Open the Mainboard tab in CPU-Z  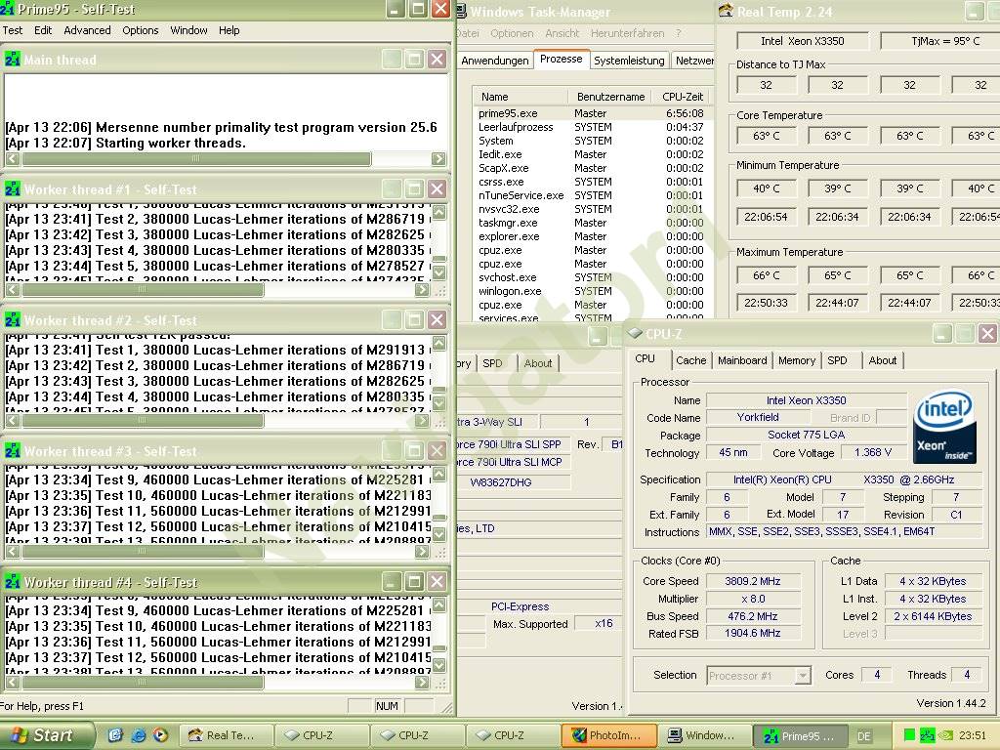point(742,360)
